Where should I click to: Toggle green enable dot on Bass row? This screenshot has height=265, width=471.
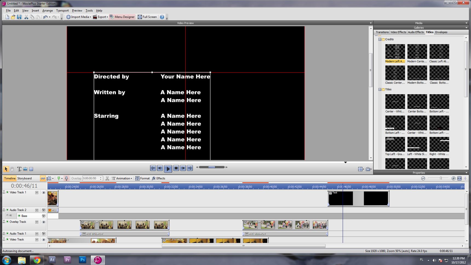coord(19,216)
